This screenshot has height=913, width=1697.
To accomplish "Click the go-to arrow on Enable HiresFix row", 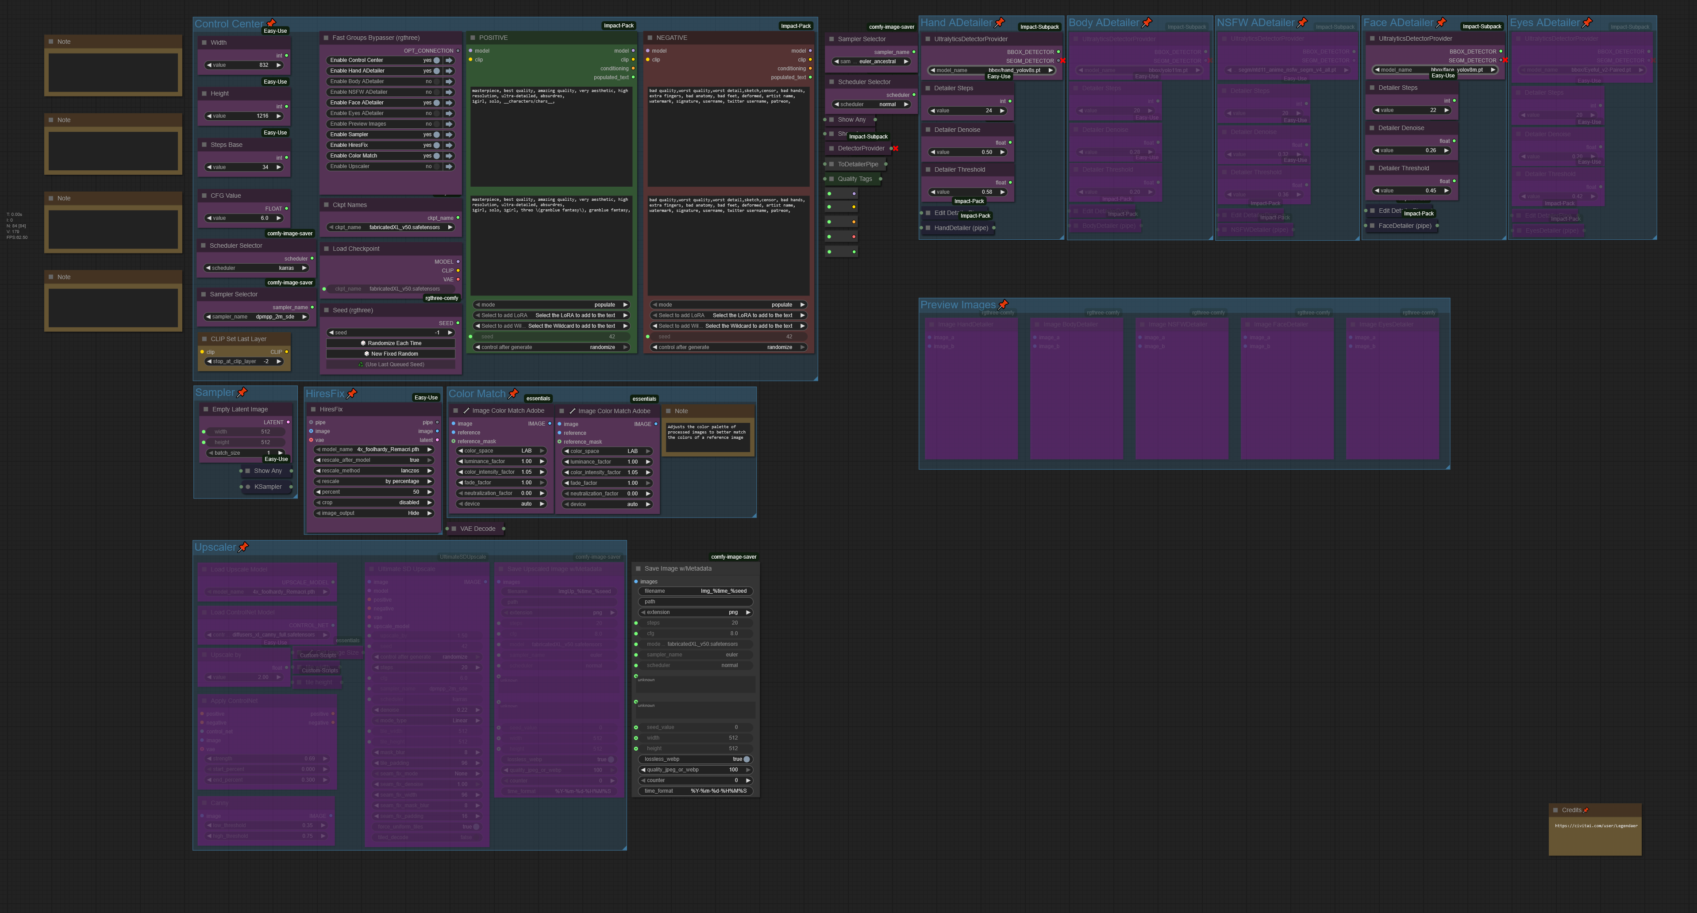I will pyautogui.click(x=449, y=145).
